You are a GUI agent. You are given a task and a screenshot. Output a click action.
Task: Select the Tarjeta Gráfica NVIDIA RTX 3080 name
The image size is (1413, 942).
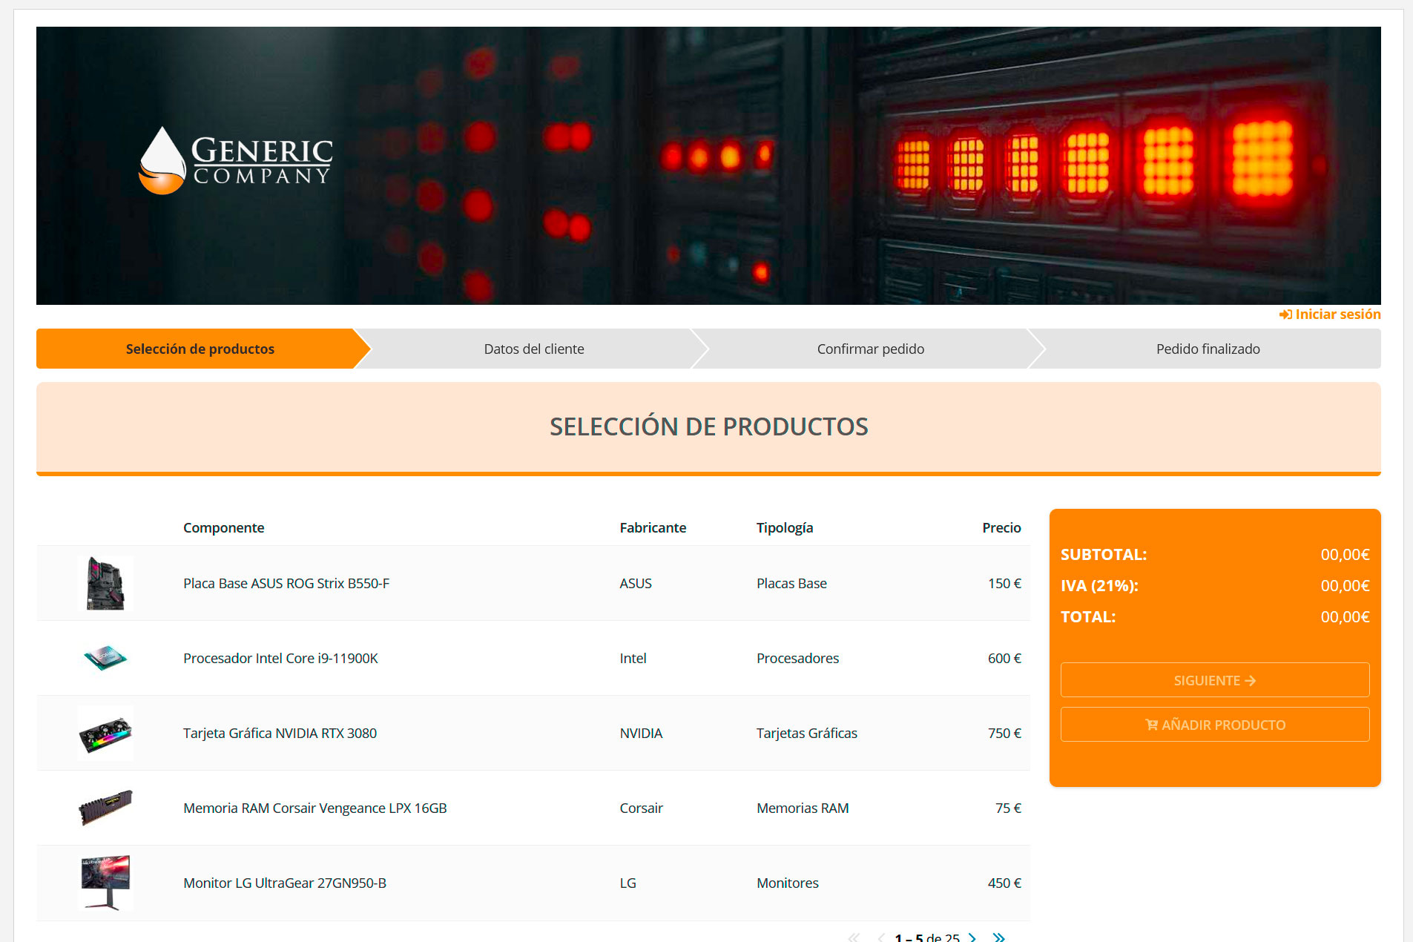click(x=280, y=733)
